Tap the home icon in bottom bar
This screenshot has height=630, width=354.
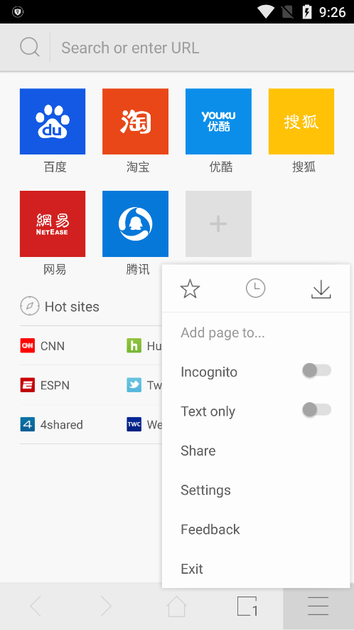(x=176, y=606)
